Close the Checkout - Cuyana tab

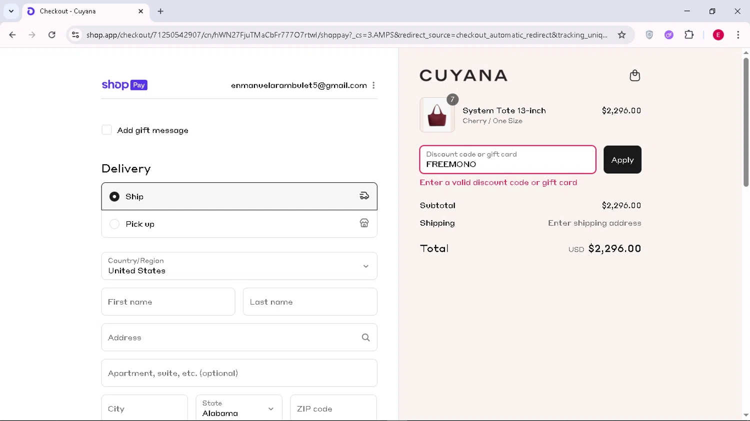pos(140,11)
